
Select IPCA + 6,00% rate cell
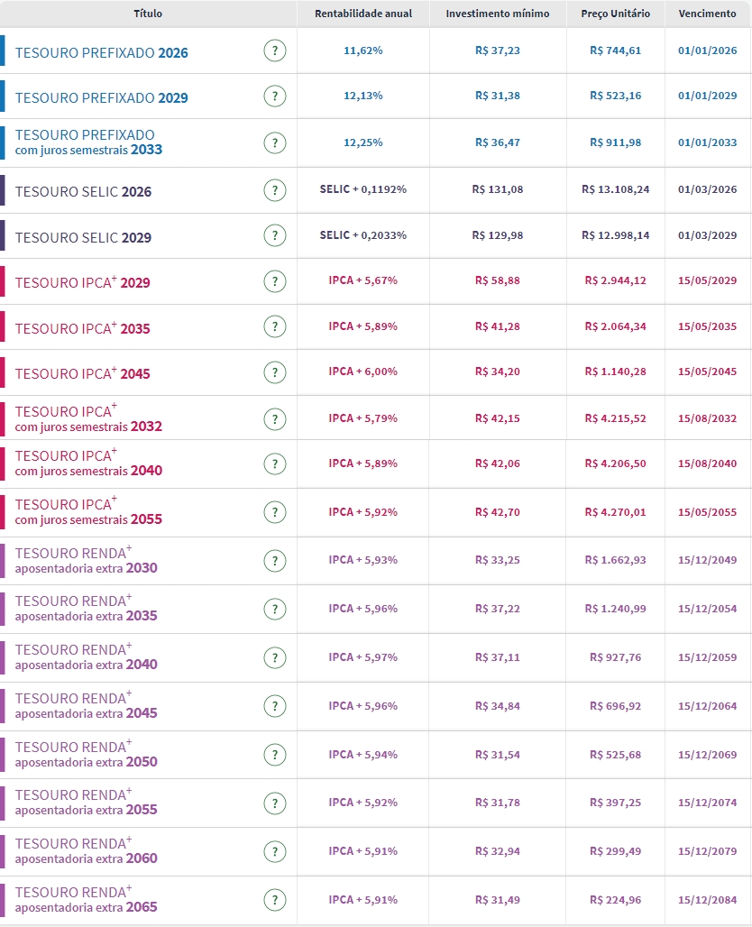[363, 372]
